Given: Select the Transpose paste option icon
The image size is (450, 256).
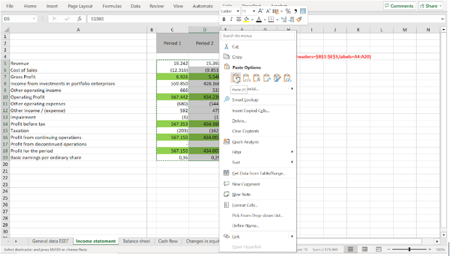Looking at the screenshot, I should click(x=267, y=78).
